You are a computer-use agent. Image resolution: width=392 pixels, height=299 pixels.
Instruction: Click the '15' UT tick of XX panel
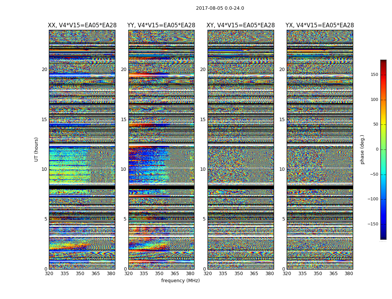pyautogui.click(x=44, y=120)
